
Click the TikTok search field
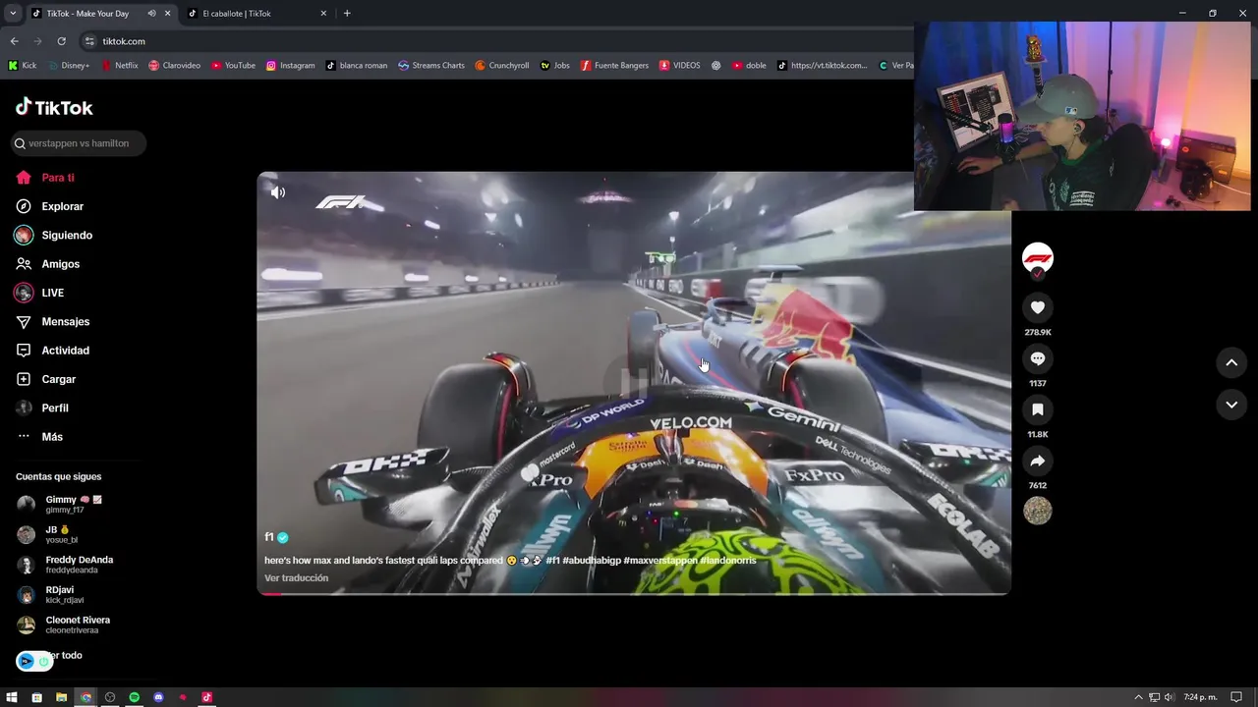click(x=79, y=143)
